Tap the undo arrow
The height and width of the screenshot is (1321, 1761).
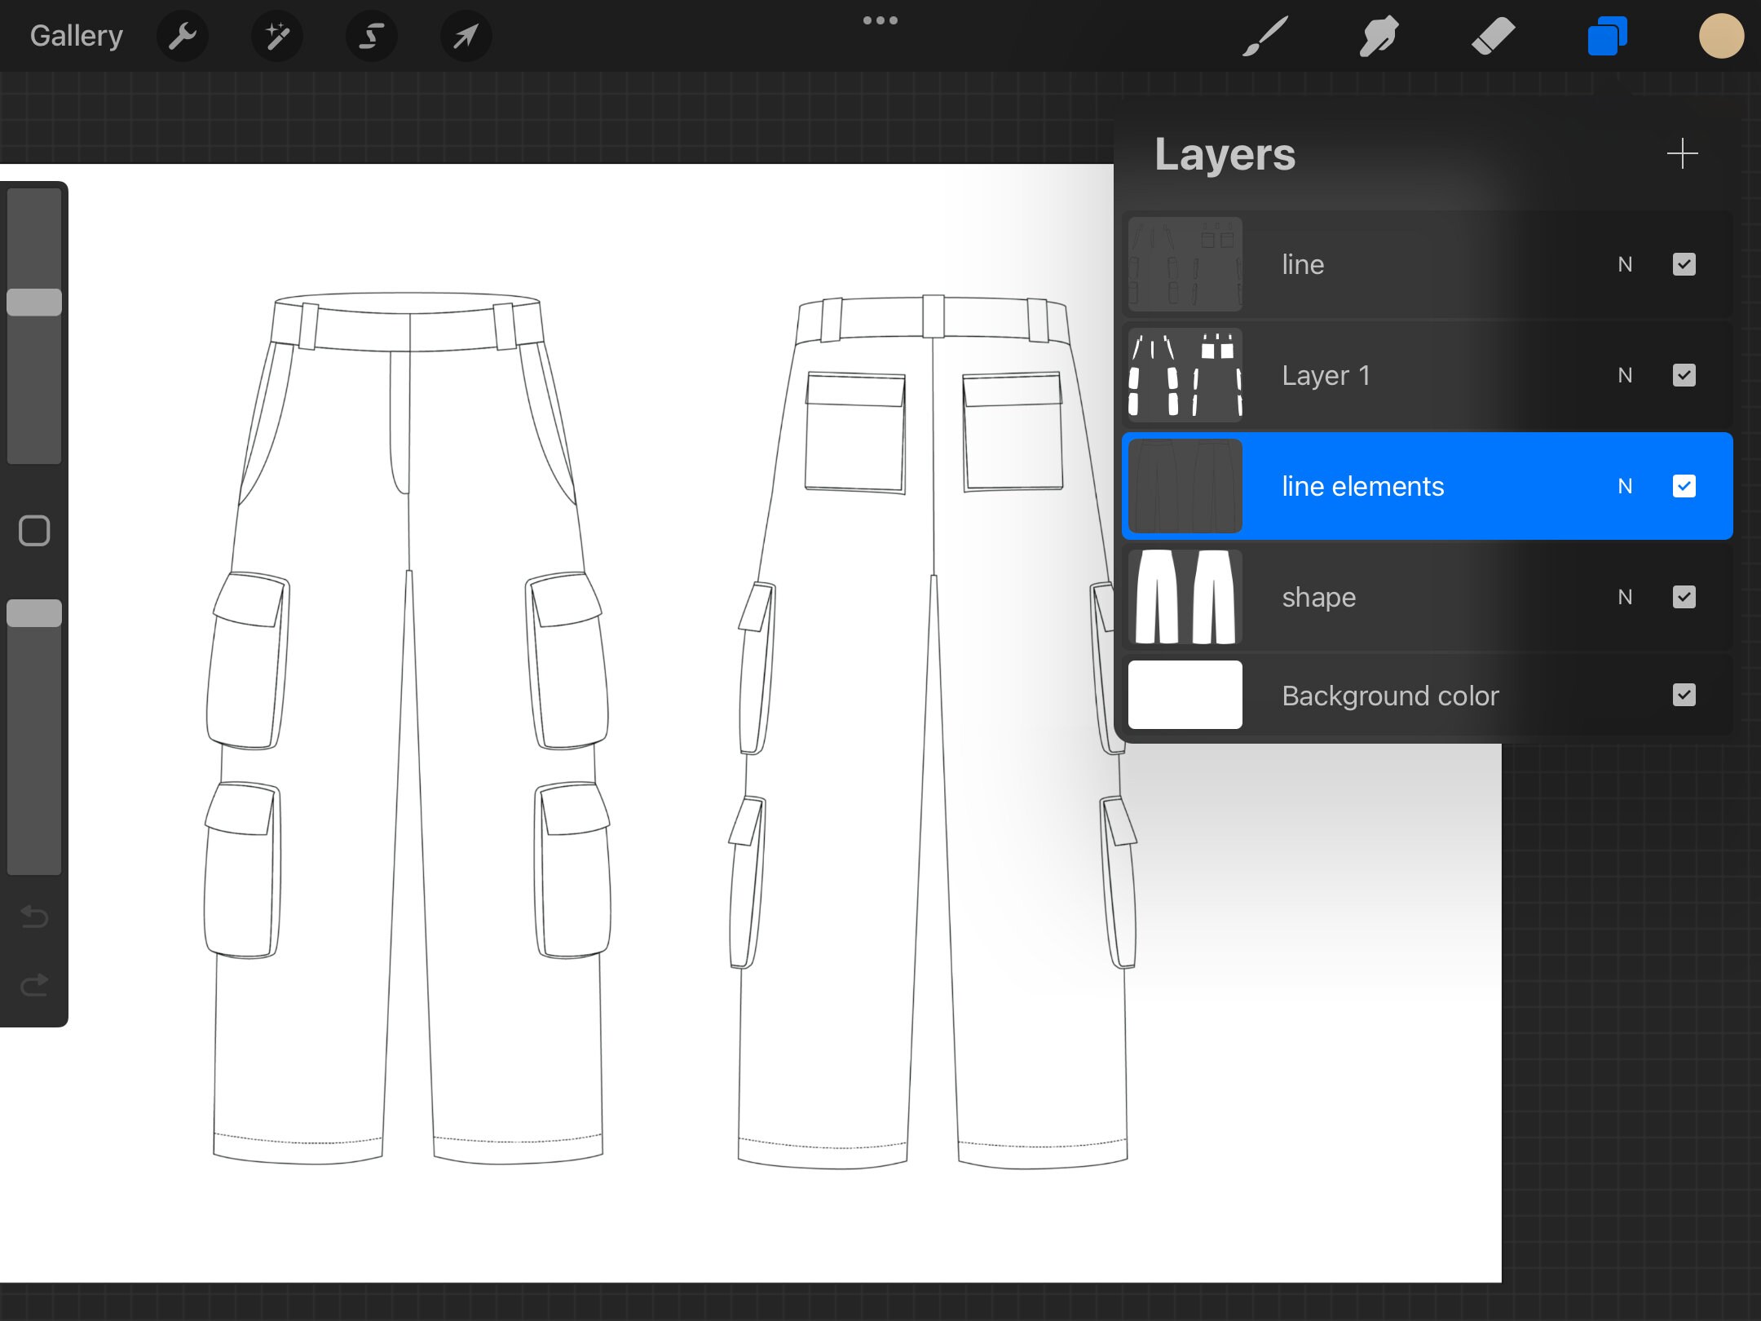[x=33, y=917]
